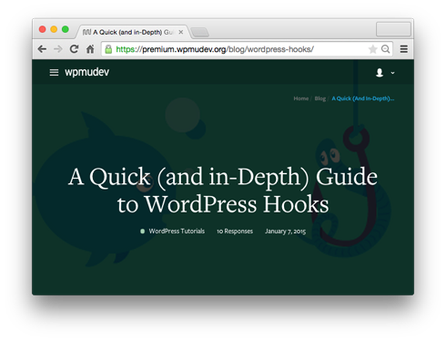
Task: Open the wpmudev site hamburger menu
Action: coord(54,73)
